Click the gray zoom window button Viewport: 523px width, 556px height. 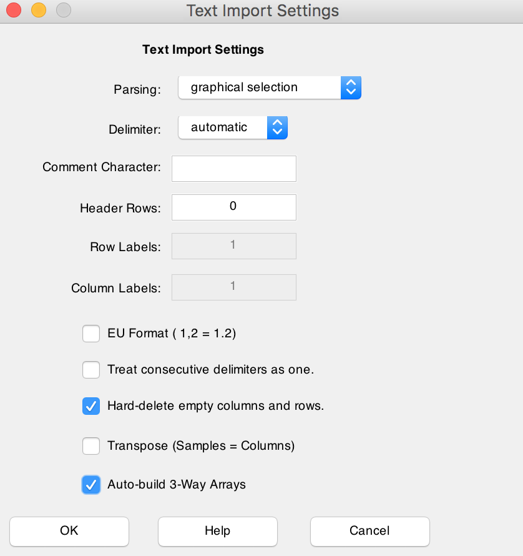[x=64, y=11]
